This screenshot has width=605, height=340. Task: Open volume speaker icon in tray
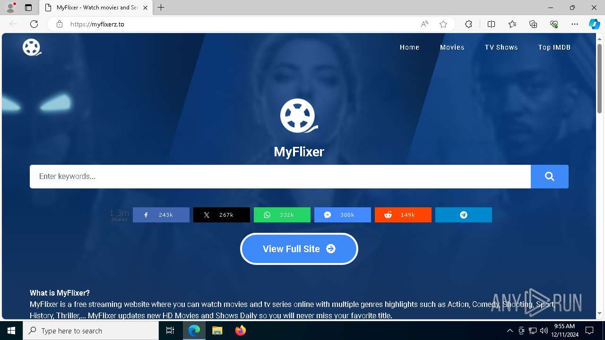(544, 331)
